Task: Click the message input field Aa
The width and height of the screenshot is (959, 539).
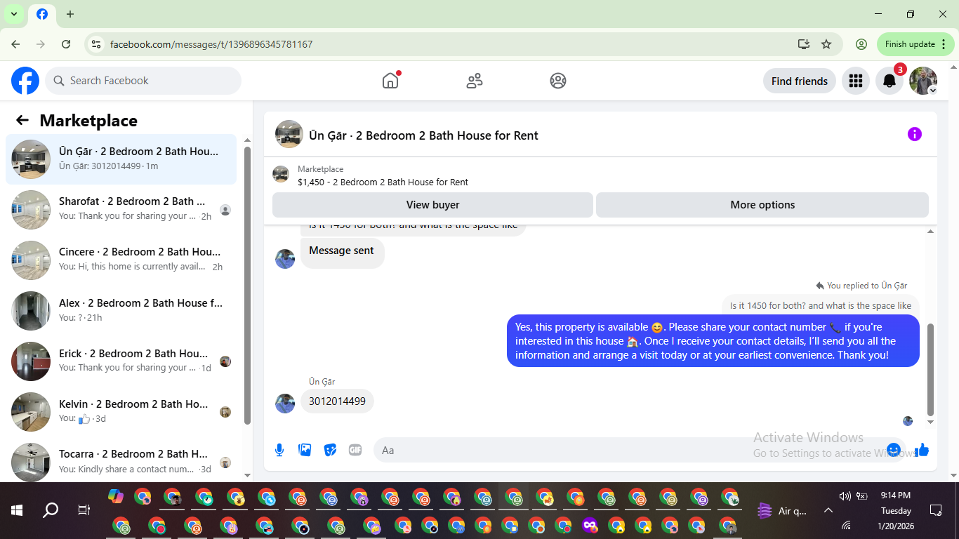Action: (x=632, y=451)
